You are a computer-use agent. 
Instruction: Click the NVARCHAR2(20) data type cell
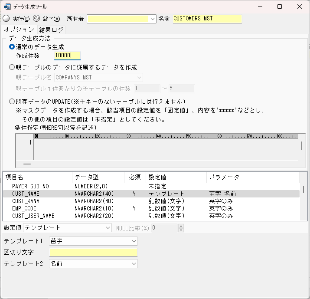[94, 216]
